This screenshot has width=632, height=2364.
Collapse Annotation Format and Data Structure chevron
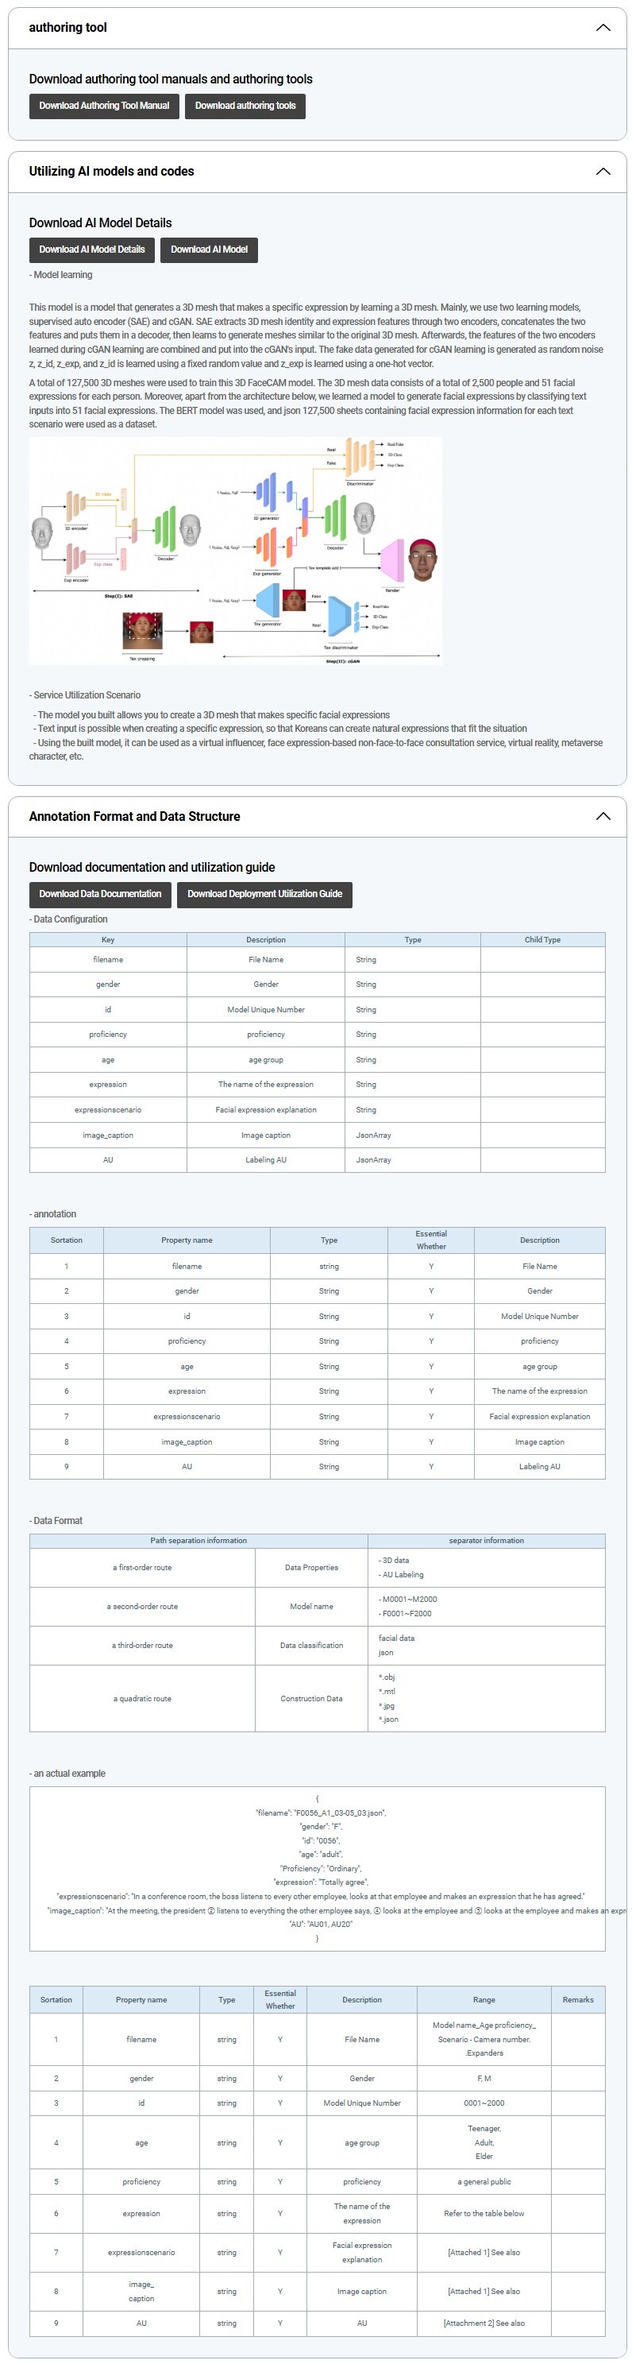point(603,816)
